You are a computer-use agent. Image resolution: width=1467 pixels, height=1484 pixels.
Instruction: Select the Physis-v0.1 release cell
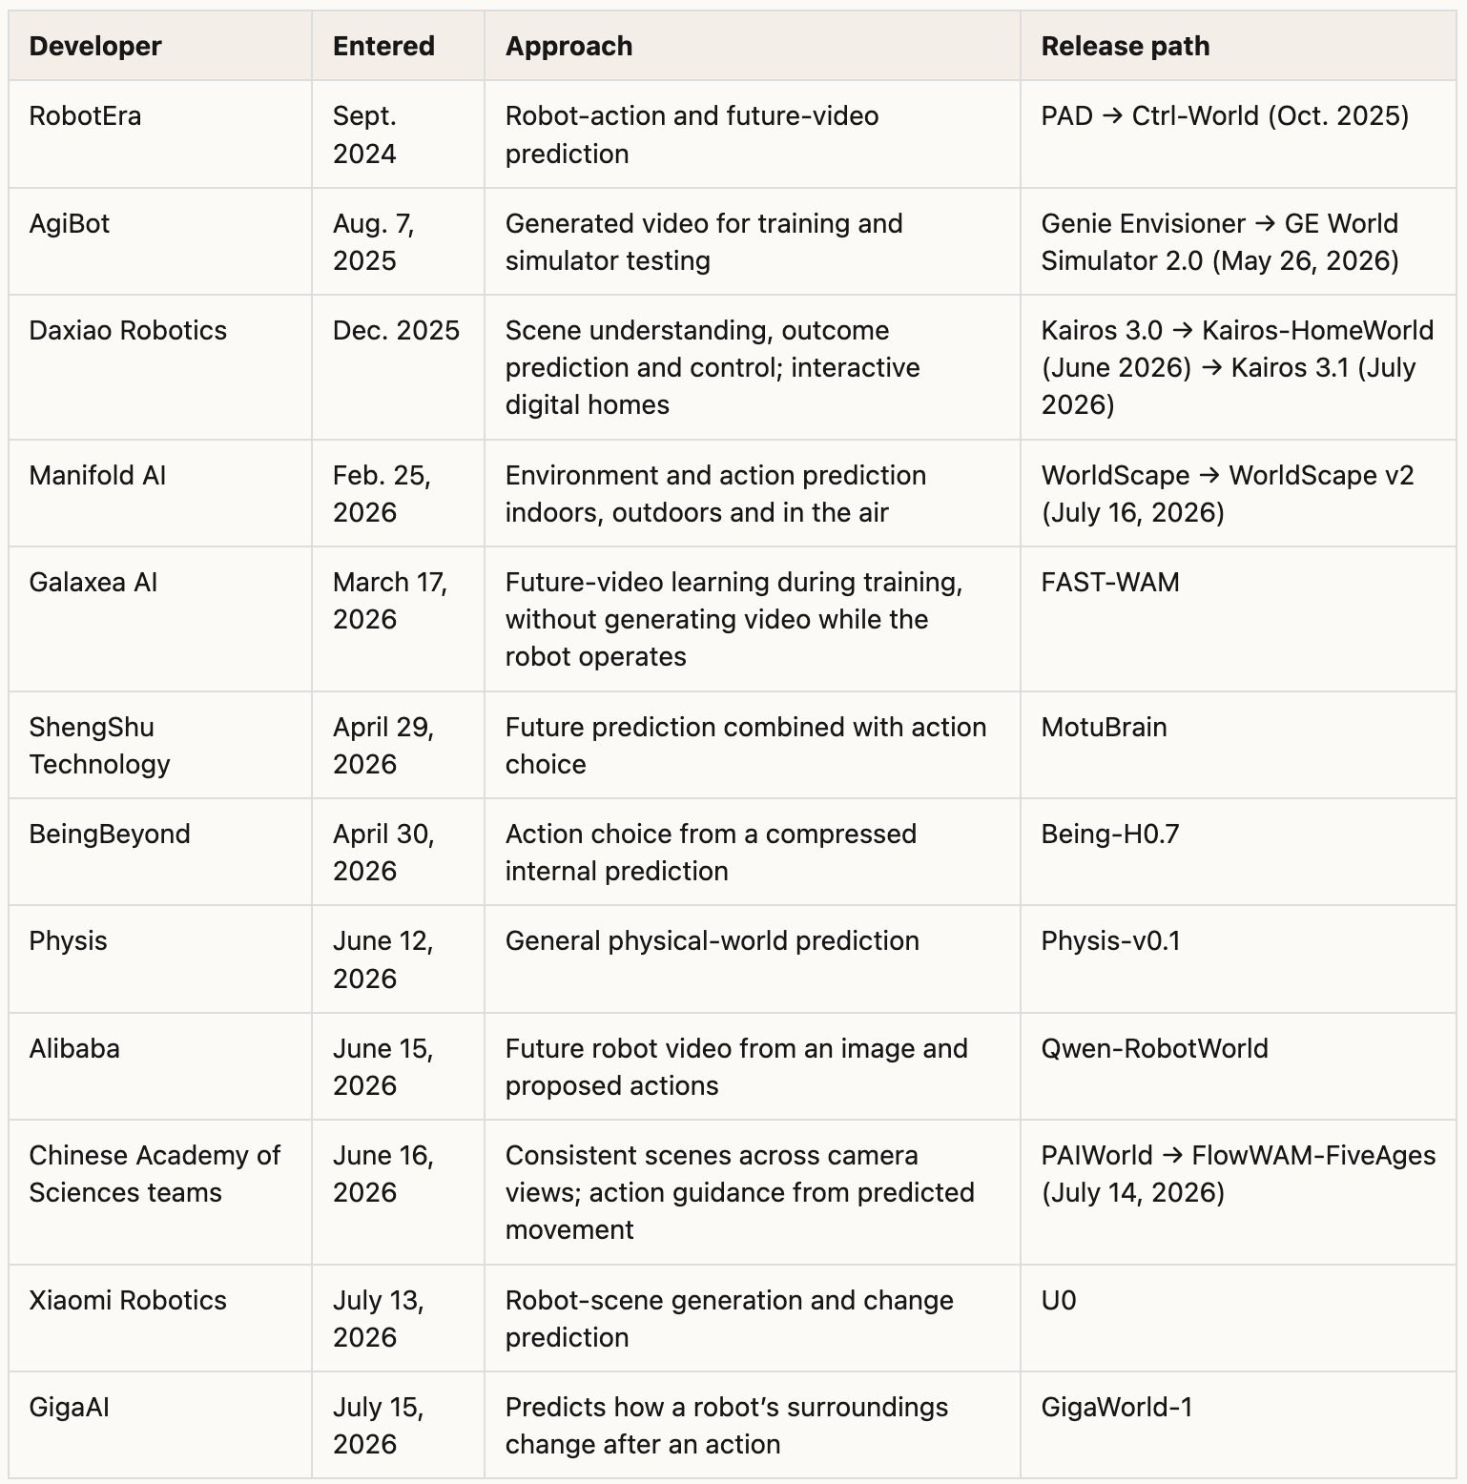(x=1238, y=958)
